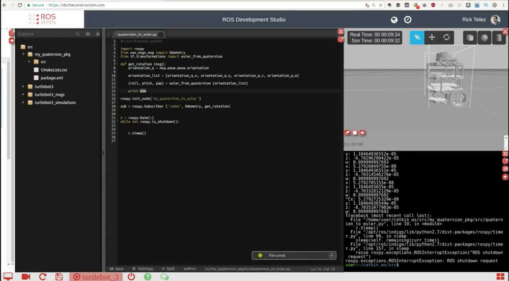Launch the turtlebot_3 simulation button

[96, 277]
